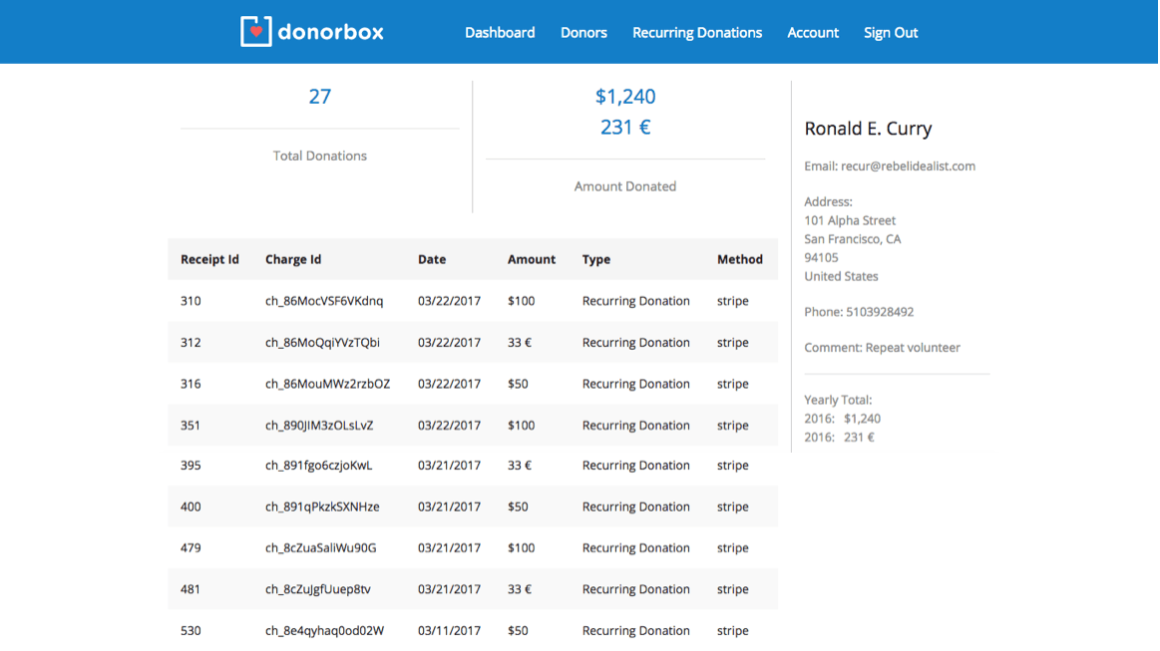The image size is (1160, 651).
Task: Select charge ch_86MocVSF6VKdnq
Action: [x=324, y=301]
